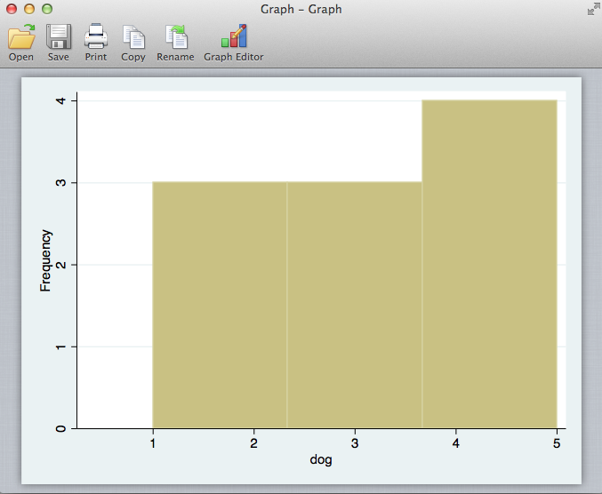Viewport: 602px width, 494px height.
Task: Close the Graph window with the red button
Action: pos(11,9)
